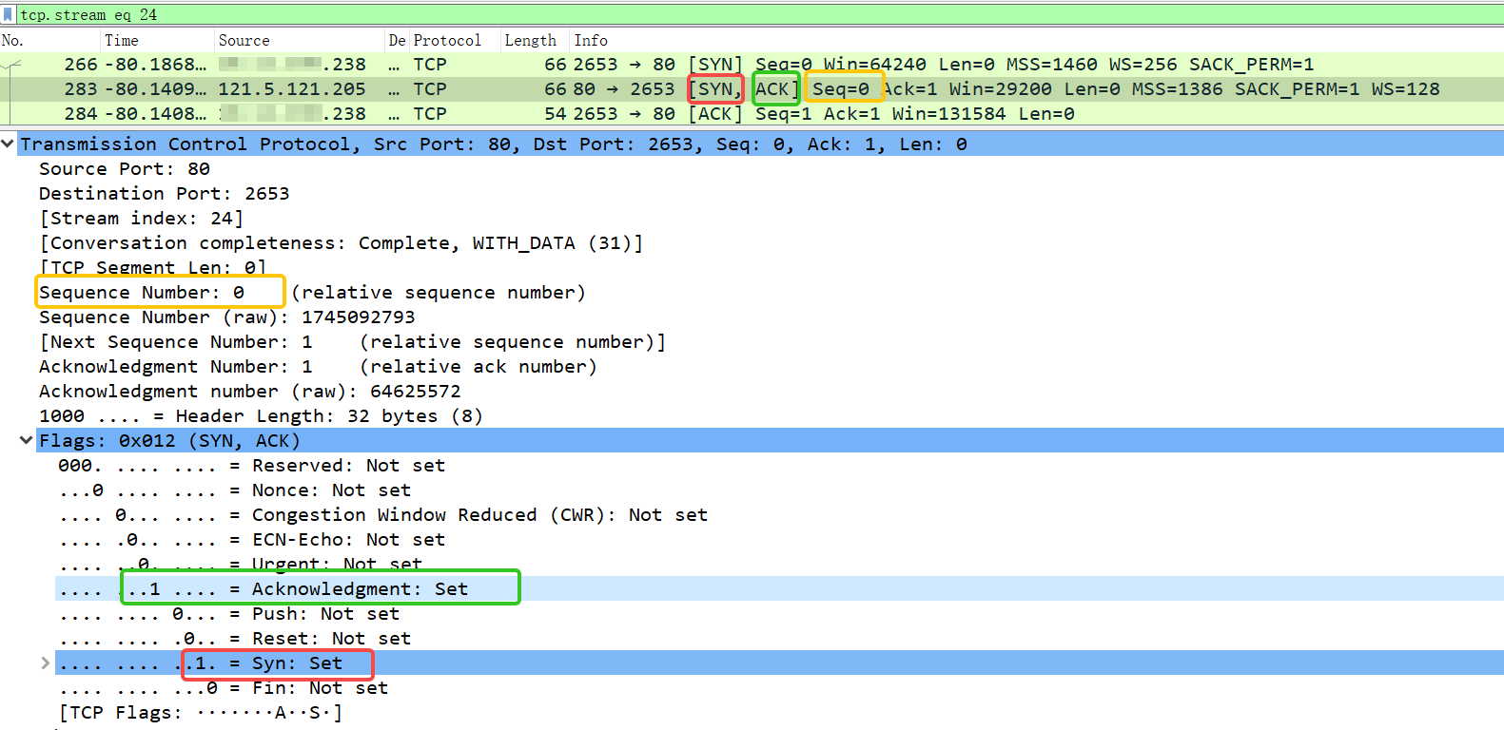Click the Time cell -80.1409 of packet 283
The image size is (1504, 730).
(155, 88)
